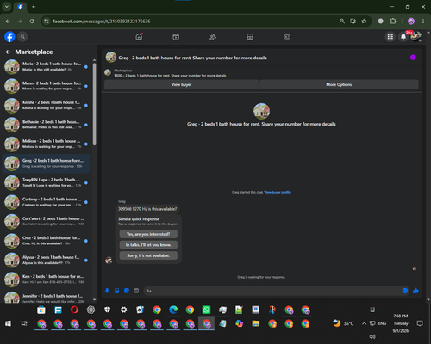Open the volume speaker icon in tray

click(372, 336)
